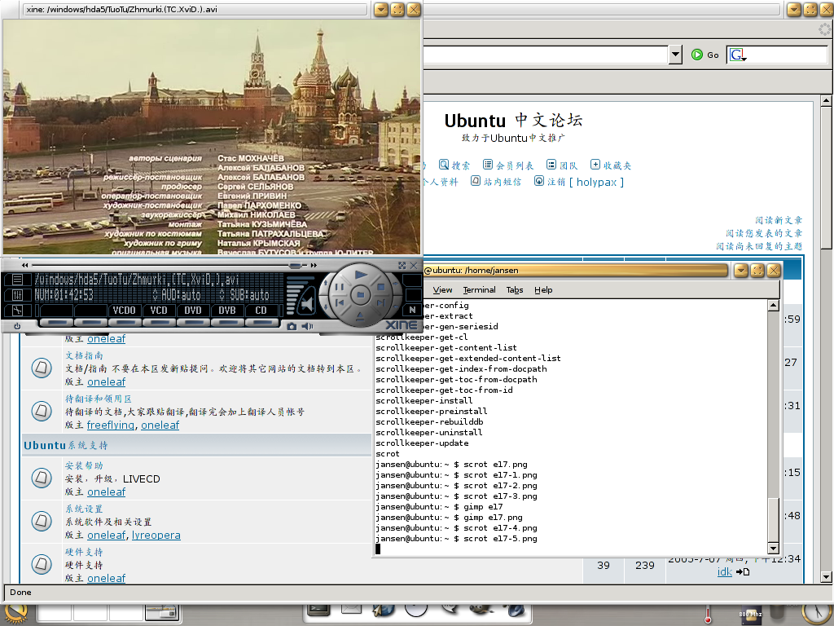This screenshot has width=834, height=626.
Task: Click forum status icon beside 文档指南
Action: coord(42,368)
